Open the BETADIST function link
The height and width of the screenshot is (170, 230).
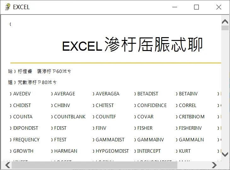coord(148,94)
